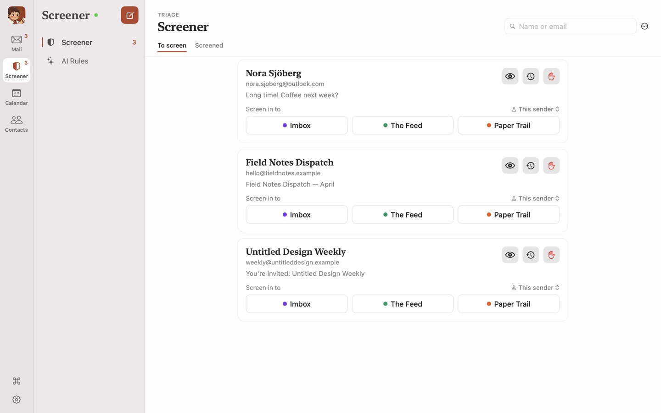Click the email nora.sjoberg@outlook.com
This screenshot has width=661, height=413.
point(285,84)
